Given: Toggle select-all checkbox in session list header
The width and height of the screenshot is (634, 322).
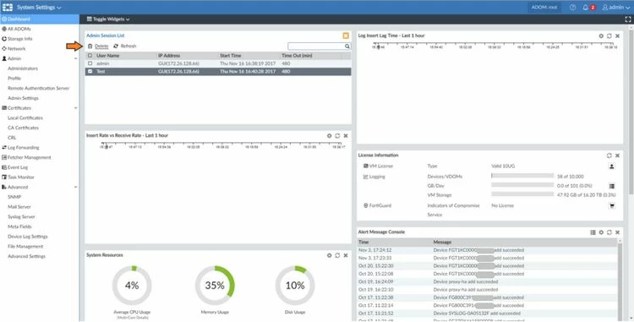Looking at the screenshot, I should [x=90, y=55].
